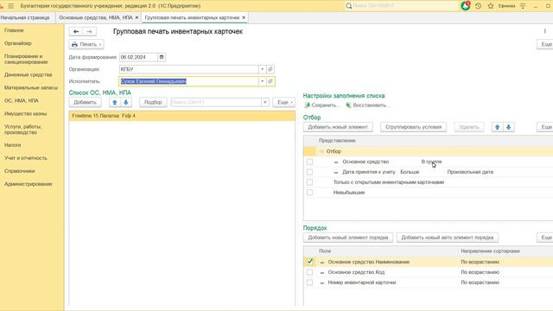Expand the Исполнитель dropdown arrow
The height and width of the screenshot is (311, 553).
click(262, 81)
